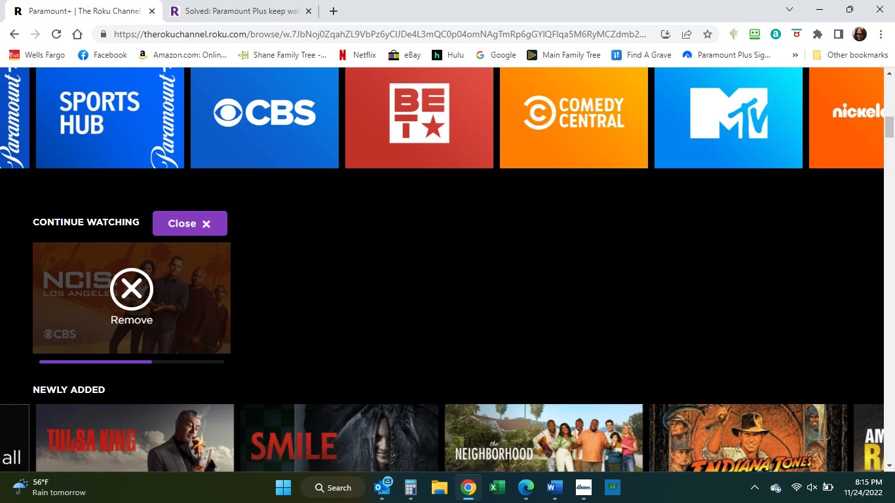Image resolution: width=895 pixels, height=503 pixels.
Task: Go to the browser home page
Action: tap(77, 34)
